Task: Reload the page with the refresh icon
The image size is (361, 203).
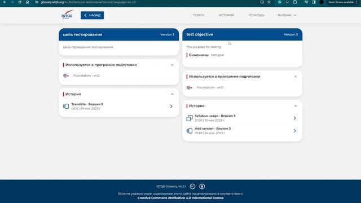Action: coord(20,2)
